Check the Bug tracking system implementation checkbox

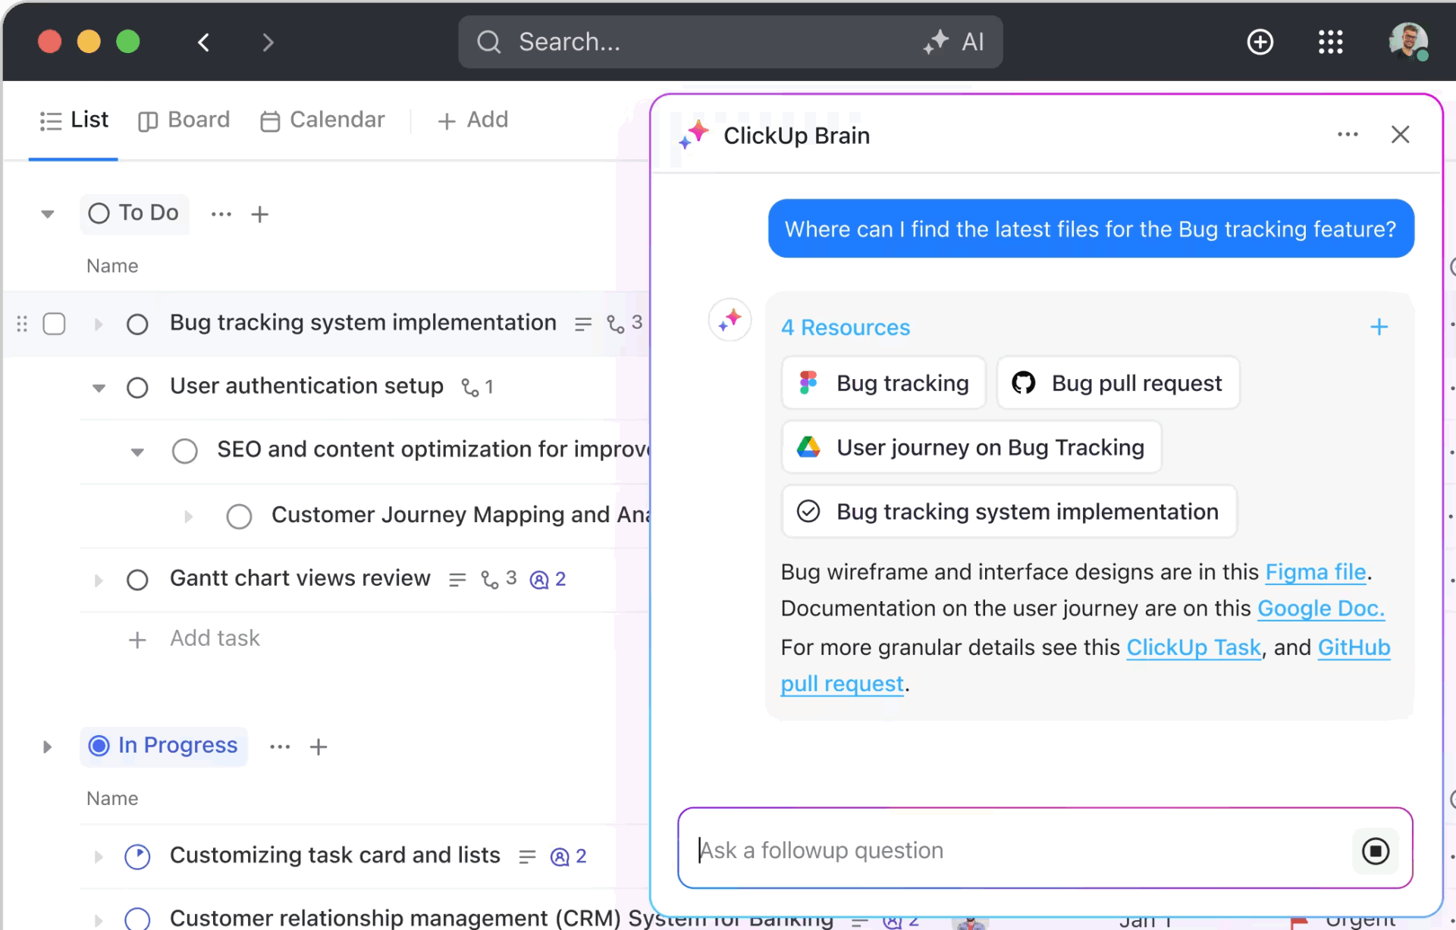[54, 324]
